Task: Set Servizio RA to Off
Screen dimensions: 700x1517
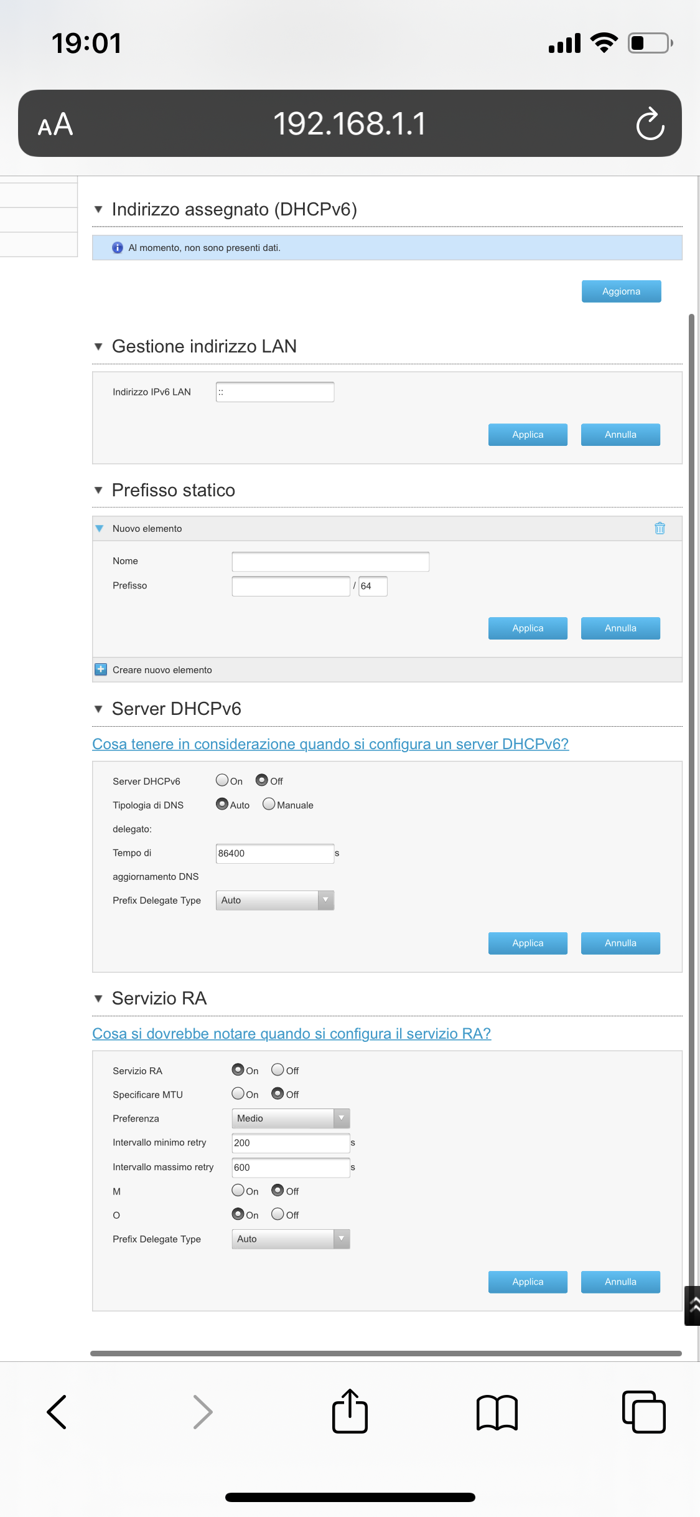Action: [x=278, y=1070]
